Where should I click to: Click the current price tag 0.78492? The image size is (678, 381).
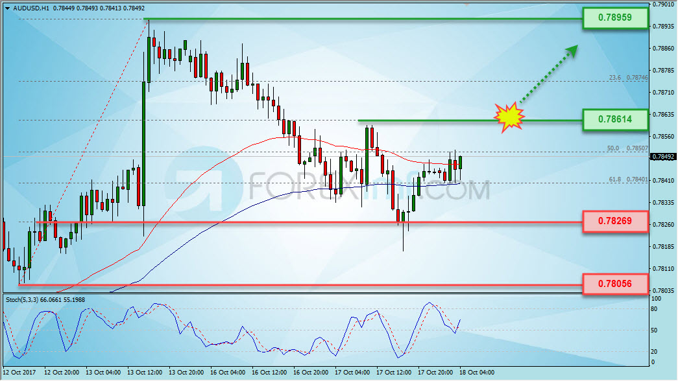point(663,157)
